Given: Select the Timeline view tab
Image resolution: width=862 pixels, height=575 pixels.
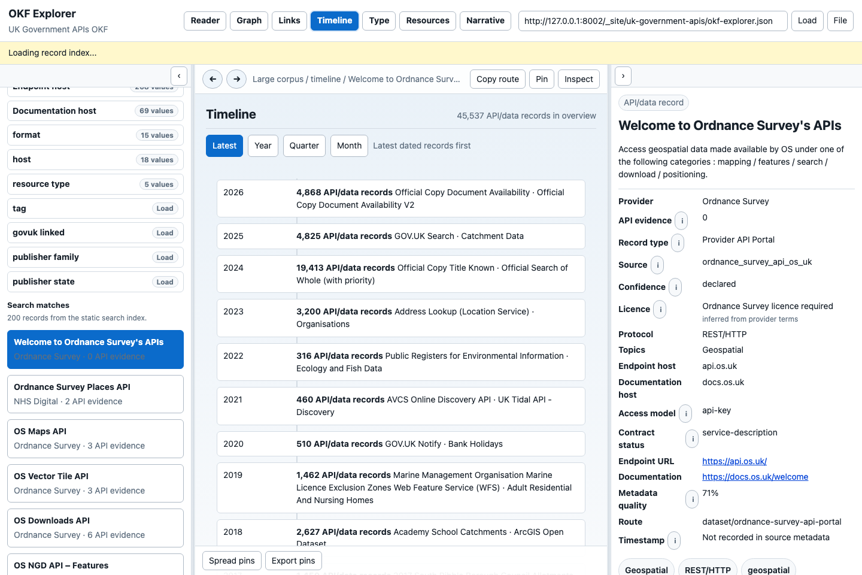Looking at the screenshot, I should coord(335,20).
